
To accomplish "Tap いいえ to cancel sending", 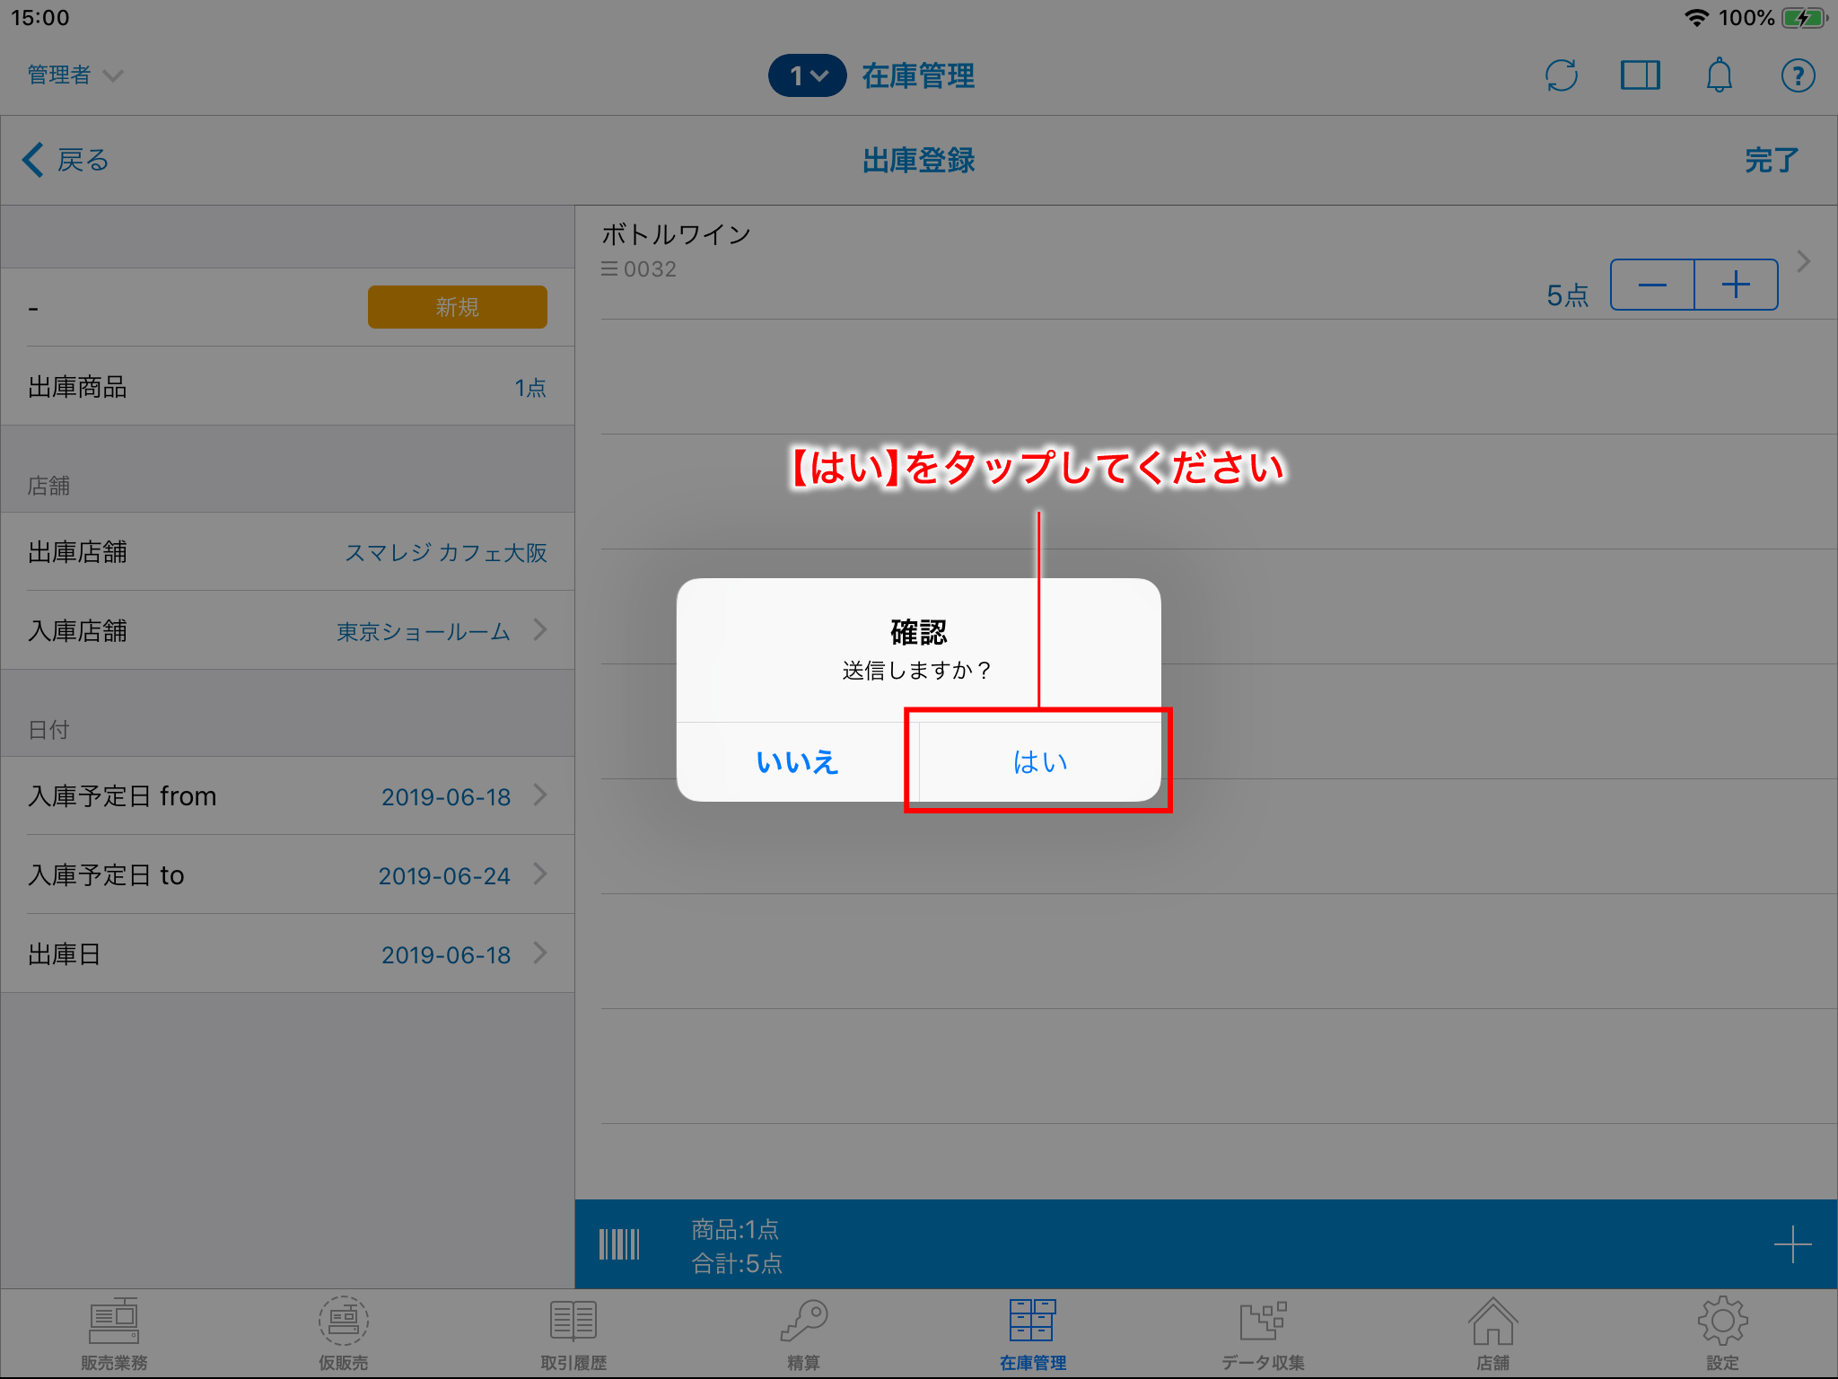I will (x=797, y=761).
